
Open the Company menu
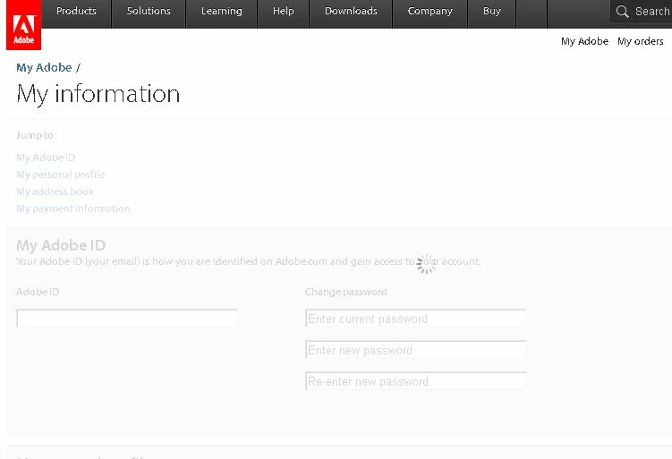[x=430, y=11]
